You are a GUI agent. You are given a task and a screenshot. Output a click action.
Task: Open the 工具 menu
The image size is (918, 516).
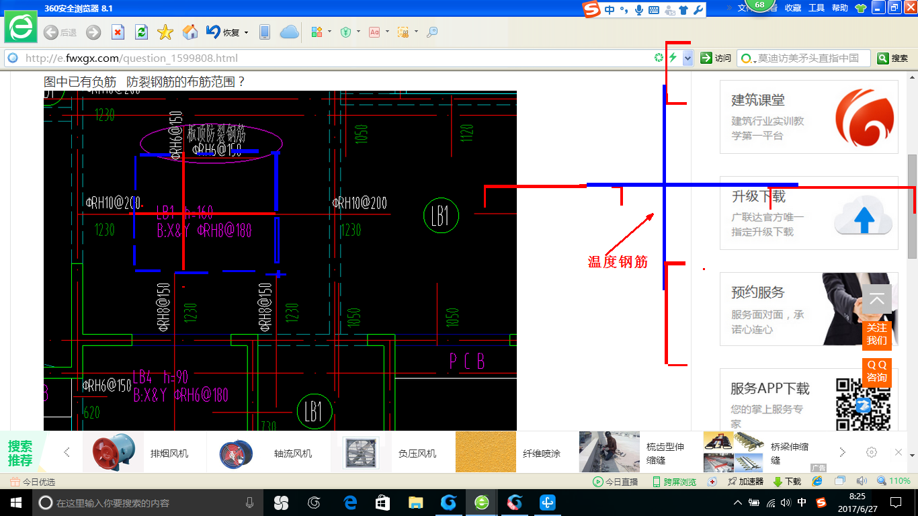816,8
